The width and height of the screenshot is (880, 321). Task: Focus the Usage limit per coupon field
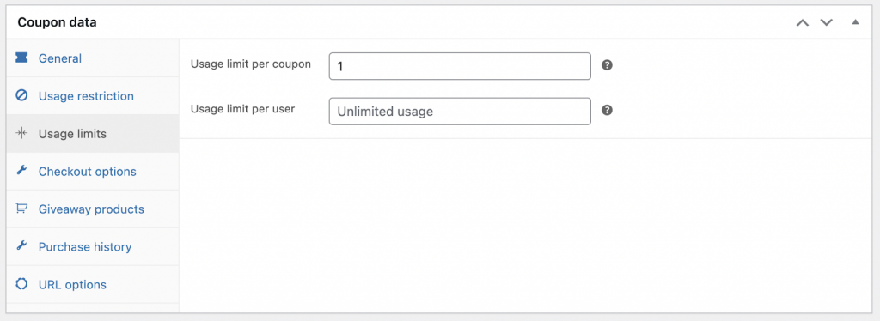click(x=460, y=66)
